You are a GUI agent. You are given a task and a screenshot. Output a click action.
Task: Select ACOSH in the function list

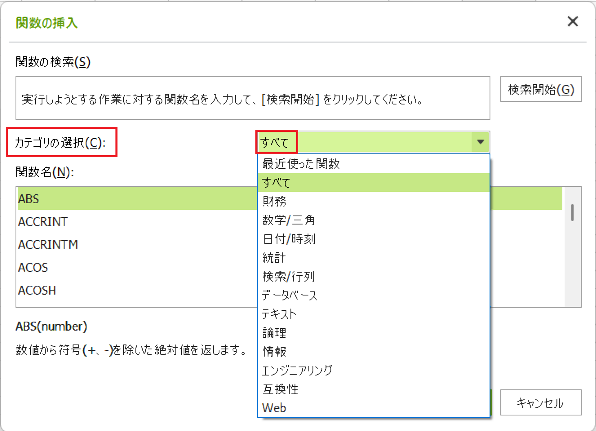(37, 290)
